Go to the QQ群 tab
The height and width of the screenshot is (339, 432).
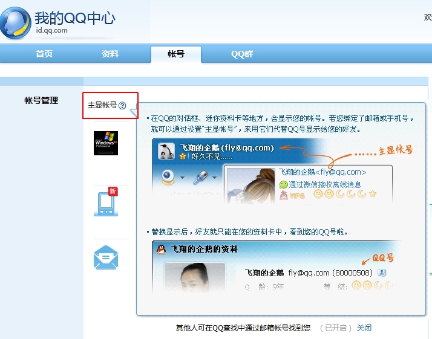[x=242, y=54]
